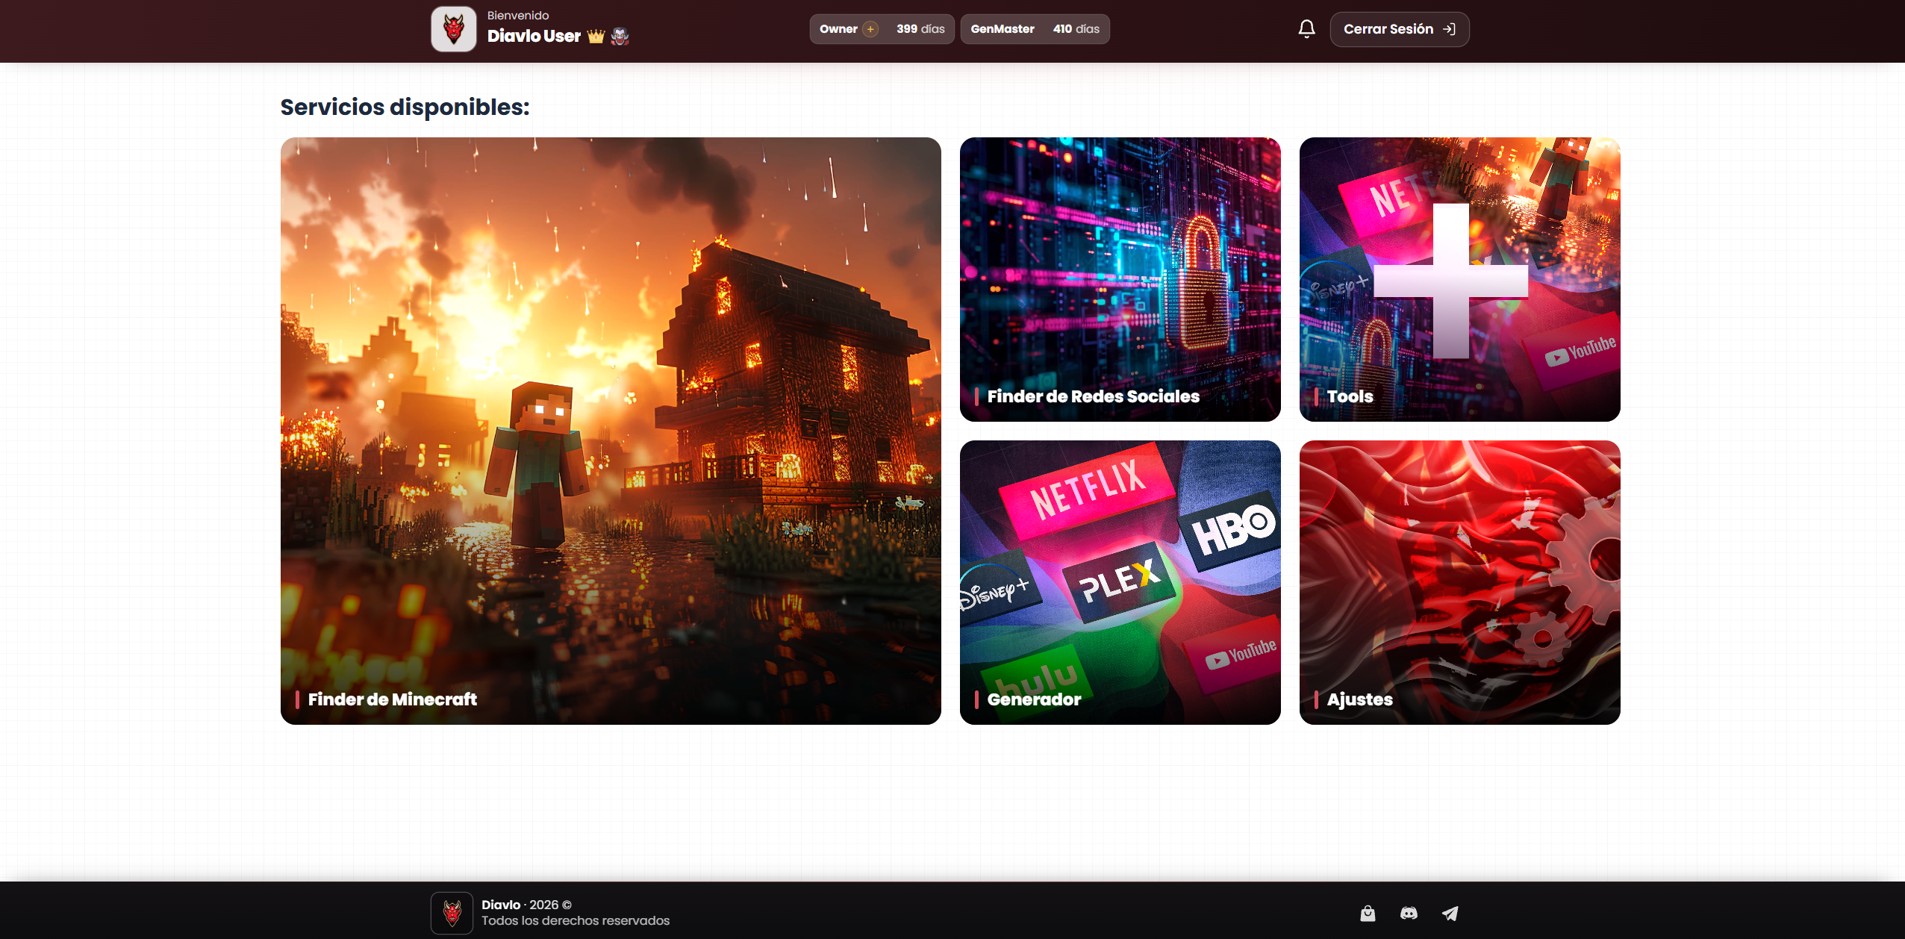
Task: Click the Diavlo devil avatar in header
Action: pos(454,29)
